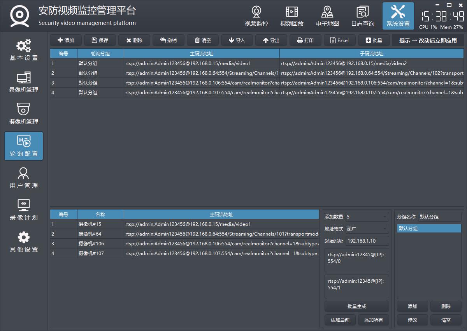Open 用户管理 user management page
The width and height of the screenshot is (467, 331).
point(24,178)
